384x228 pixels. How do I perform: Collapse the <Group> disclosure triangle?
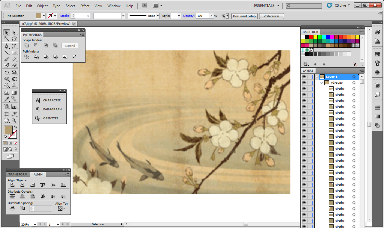(321, 83)
